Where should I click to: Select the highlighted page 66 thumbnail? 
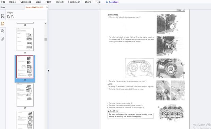click(x=25, y=67)
